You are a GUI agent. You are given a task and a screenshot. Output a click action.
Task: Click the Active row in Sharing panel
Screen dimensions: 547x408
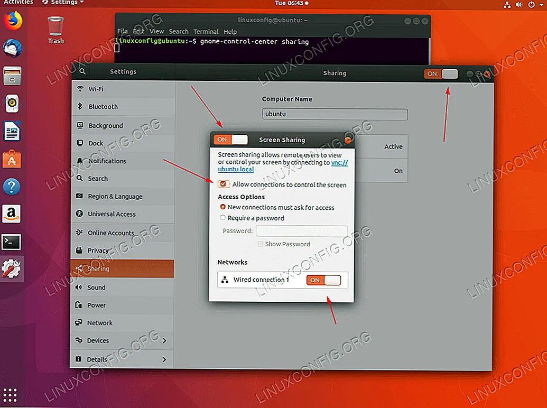tap(381, 147)
